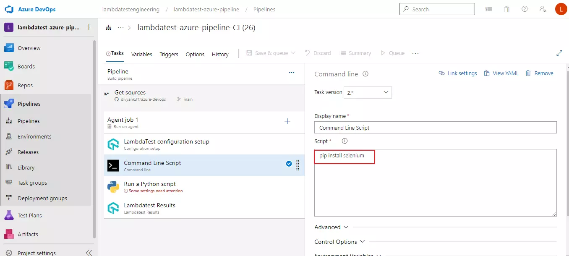Switch to the Variables tab

[x=141, y=54]
